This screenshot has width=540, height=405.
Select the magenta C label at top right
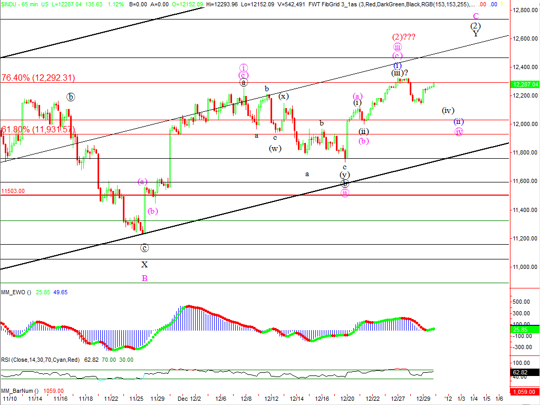click(476, 16)
